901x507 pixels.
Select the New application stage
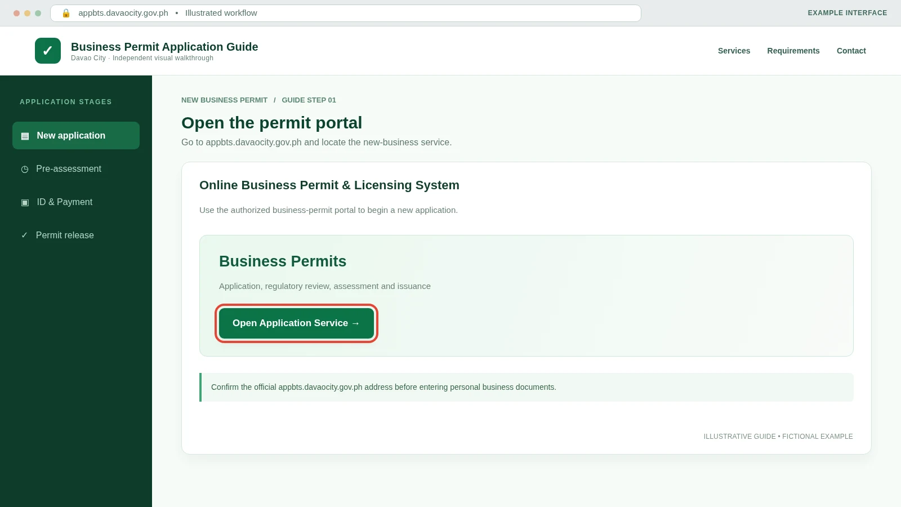(76, 136)
